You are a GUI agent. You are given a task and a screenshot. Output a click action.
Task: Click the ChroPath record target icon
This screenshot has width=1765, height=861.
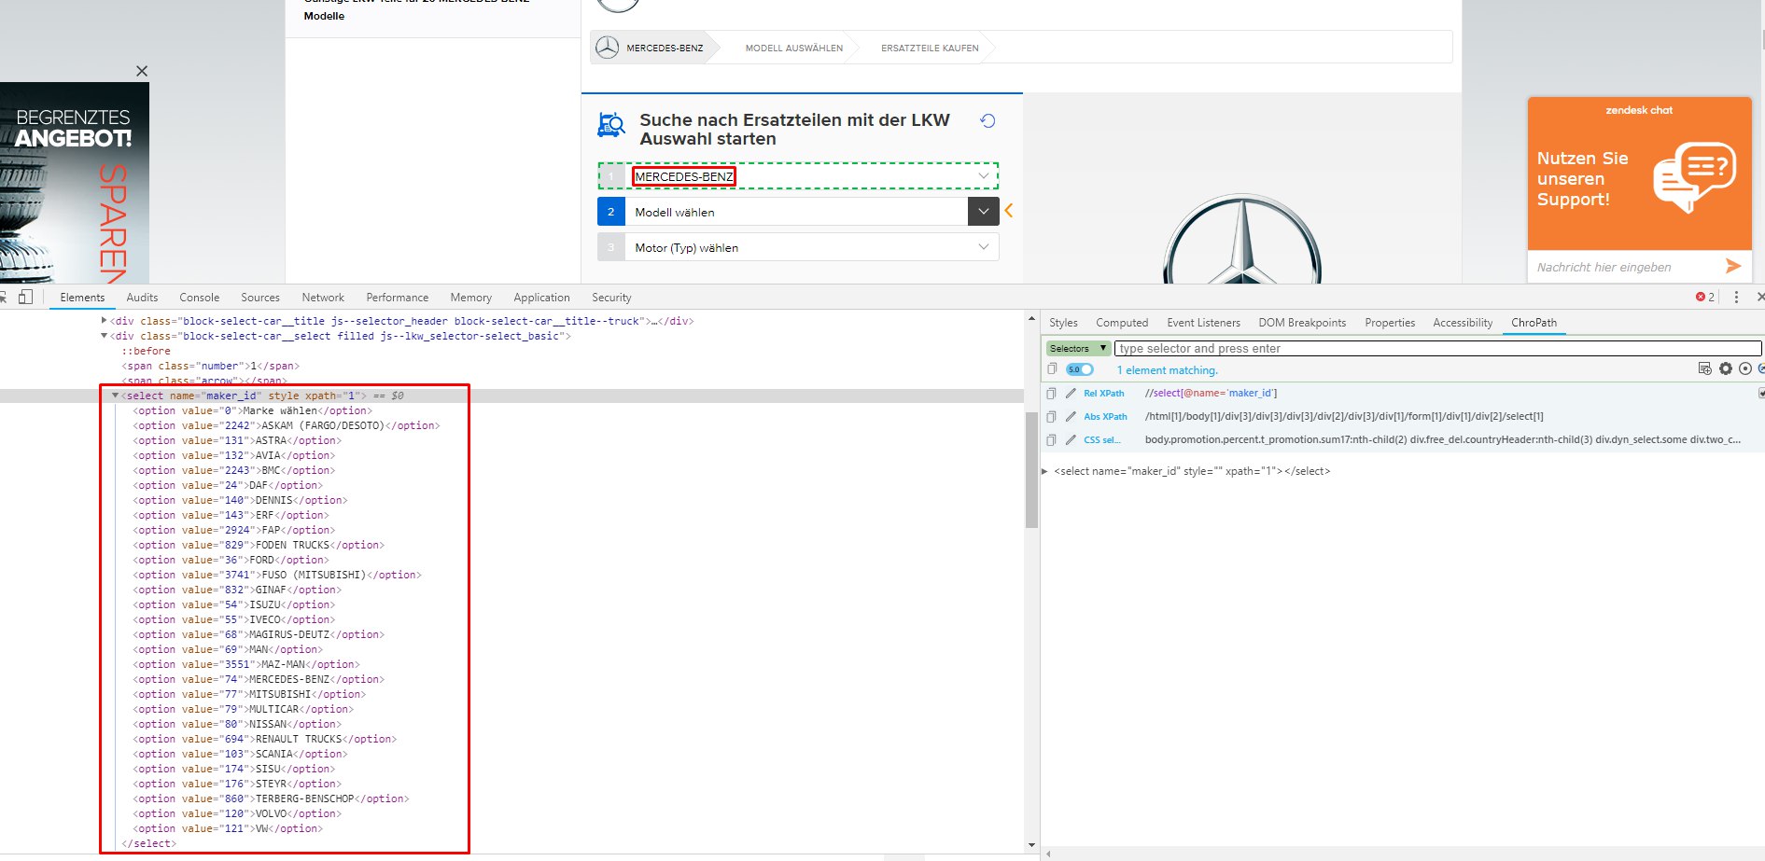click(1745, 369)
